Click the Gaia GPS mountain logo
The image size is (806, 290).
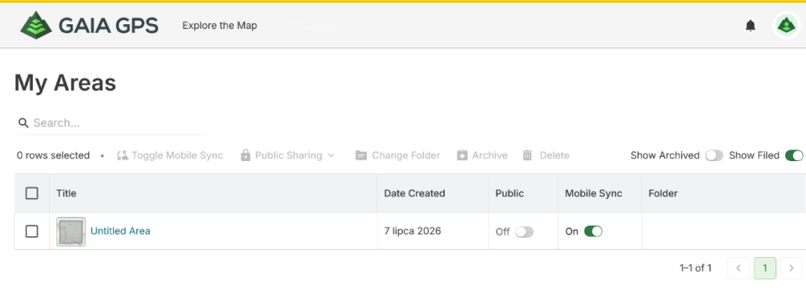coord(36,25)
